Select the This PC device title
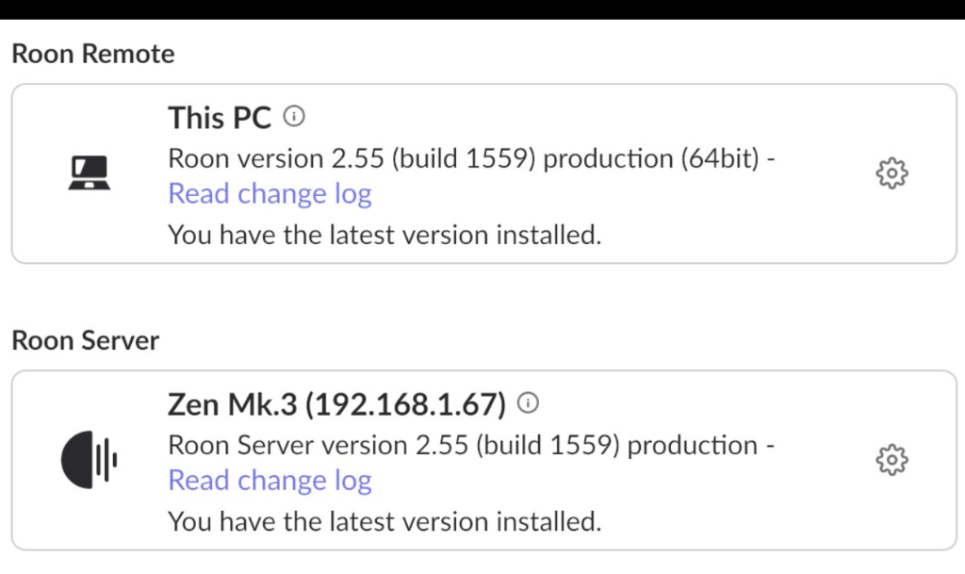The image size is (965, 574). click(220, 118)
